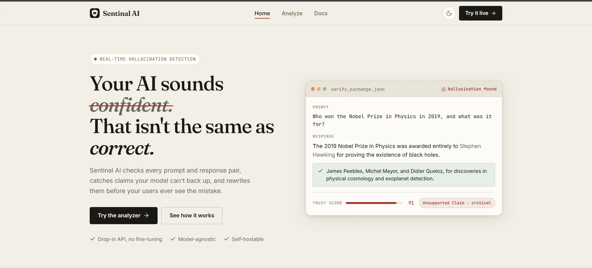Click the RESPONSE label in the card
Image resolution: width=592 pixels, height=268 pixels.
323,136
